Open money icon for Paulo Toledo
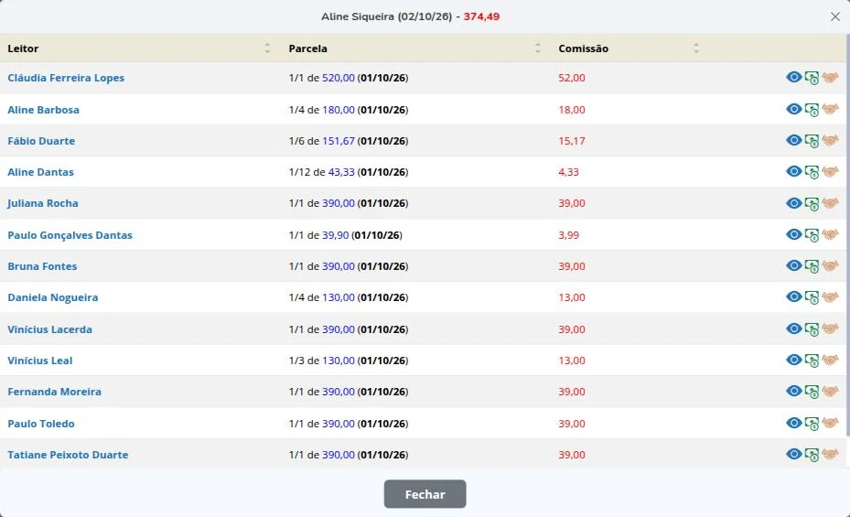Viewport: 850px width, 517px height. coord(812,424)
